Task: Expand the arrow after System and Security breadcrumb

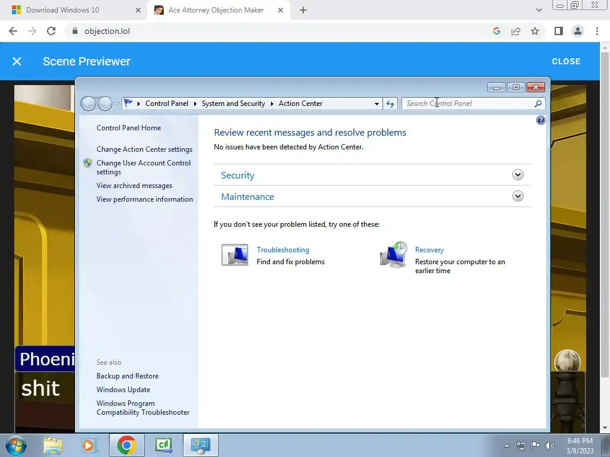Action: coord(272,104)
